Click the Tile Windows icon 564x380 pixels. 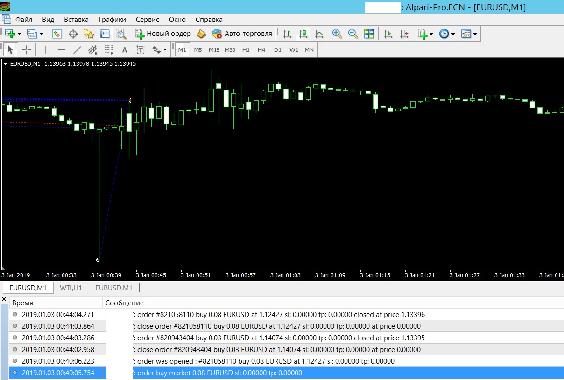pos(369,34)
